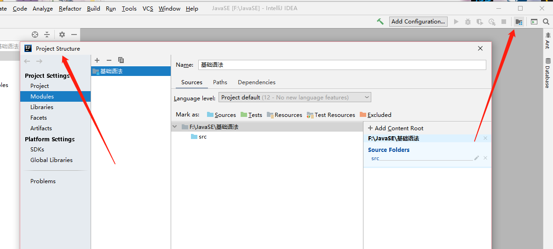
Task: Click the Run Anything icon in toolbar
Action: point(534,22)
